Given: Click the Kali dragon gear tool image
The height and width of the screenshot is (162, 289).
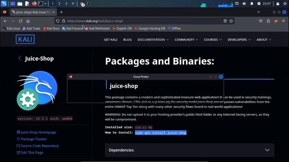Looking at the screenshot, I should pyautogui.click(x=37, y=90).
